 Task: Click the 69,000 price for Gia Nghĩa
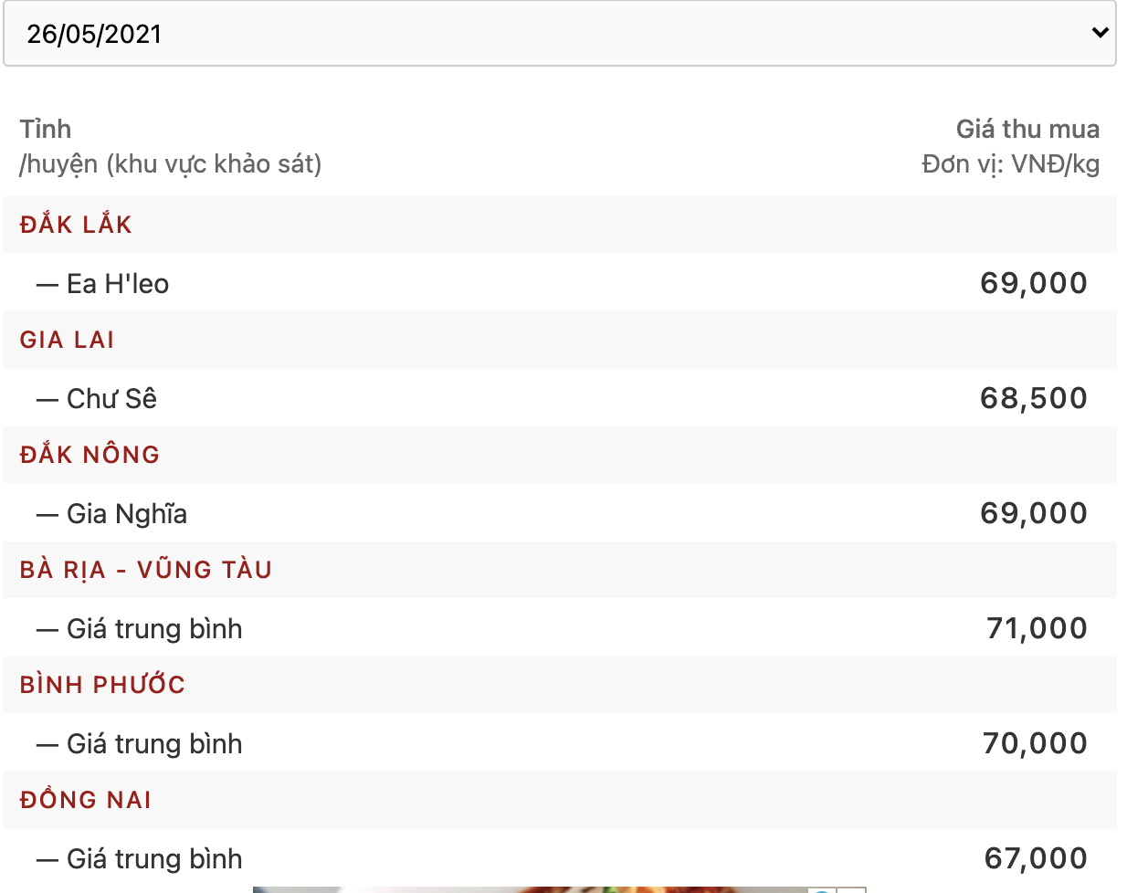tap(1034, 513)
